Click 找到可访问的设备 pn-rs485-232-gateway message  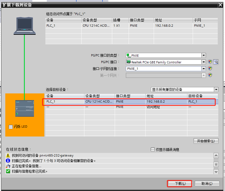click(x=43, y=155)
